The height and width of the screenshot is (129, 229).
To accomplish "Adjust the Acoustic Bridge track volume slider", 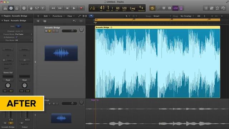I will point(69,31).
